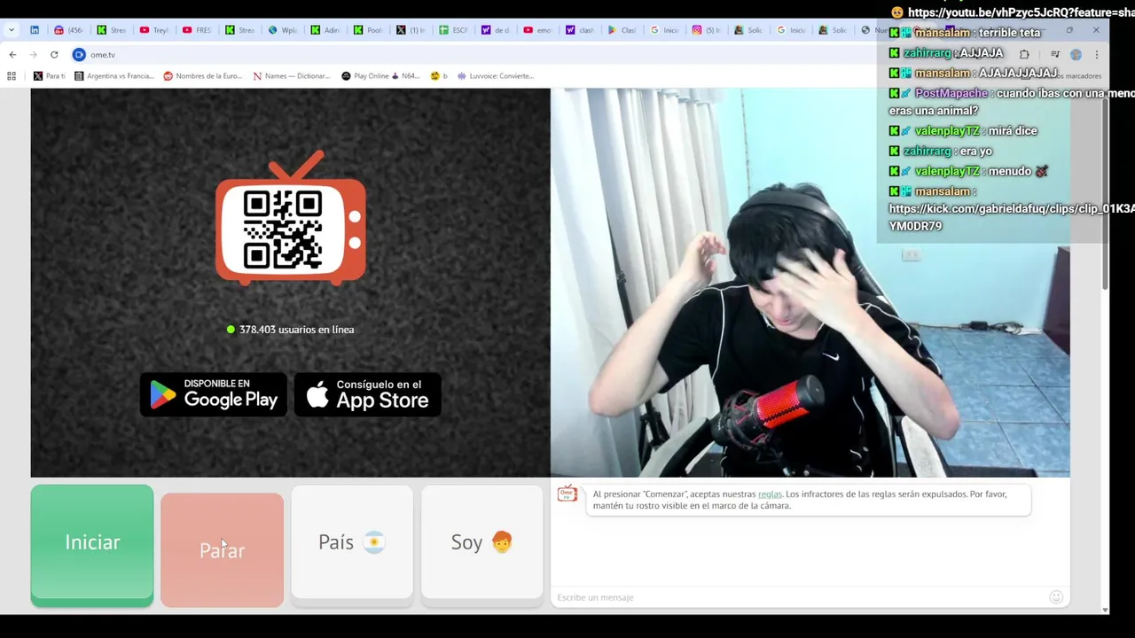Switch to the Pools Kick tab
Screen dimensions: 1135x638
click(x=367, y=30)
